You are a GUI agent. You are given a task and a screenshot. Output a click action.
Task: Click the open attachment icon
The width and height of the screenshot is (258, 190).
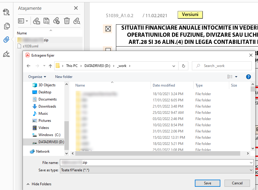pyautogui.click(x=36, y=21)
